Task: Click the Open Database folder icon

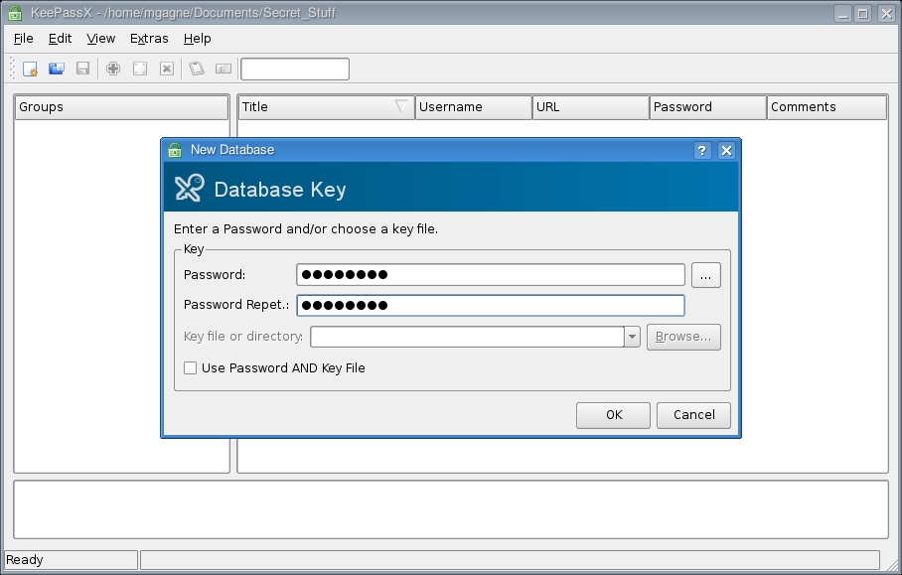Action: tap(57, 69)
